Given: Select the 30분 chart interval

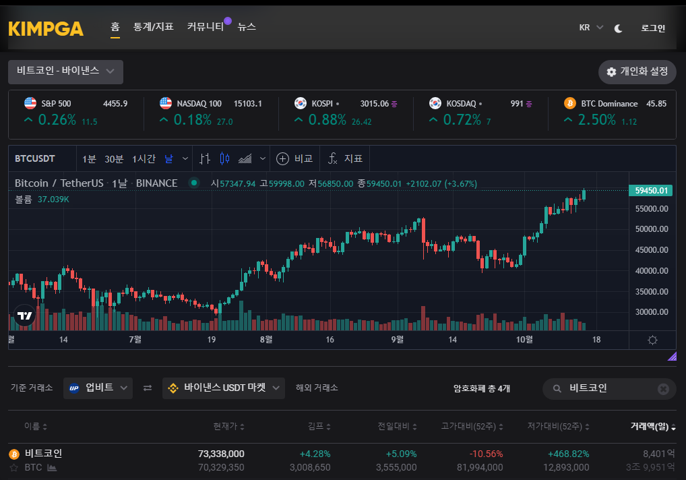Looking at the screenshot, I should pyautogui.click(x=114, y=159).
